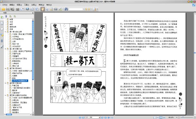Viewport: 196px width, 119px height.
Task: Go to next page button
Action: pos(102,117)
